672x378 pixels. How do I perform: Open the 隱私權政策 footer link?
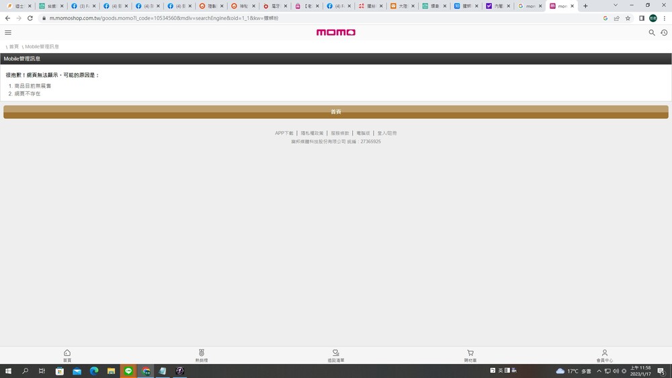(312, 133)
